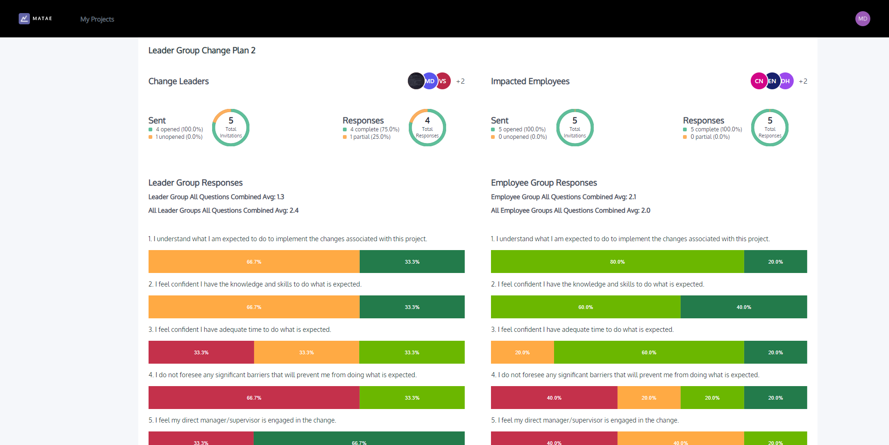The image size is (889, 445).
Task: Select the MD avatar under Change Leaders
Action: coord(429,80)
